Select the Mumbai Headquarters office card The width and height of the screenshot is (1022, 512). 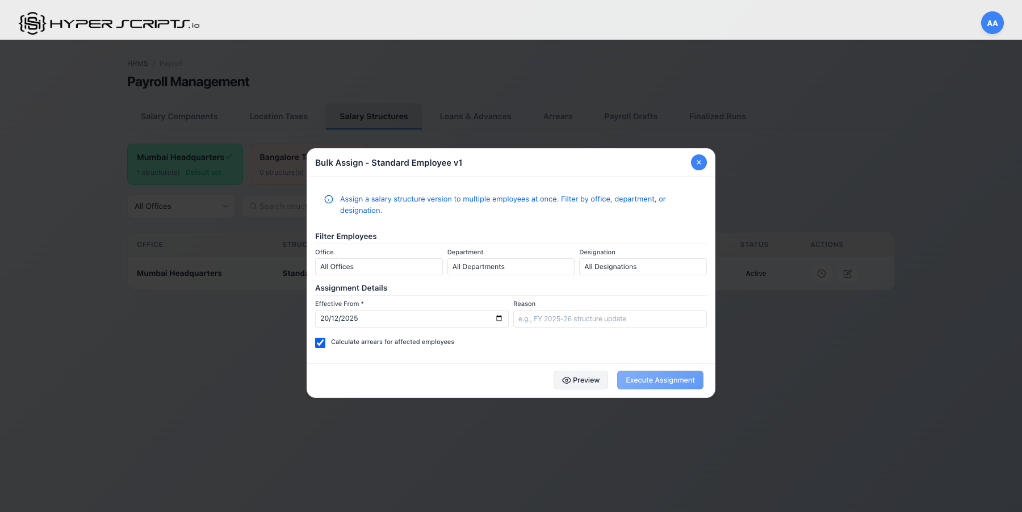[185, 164]
